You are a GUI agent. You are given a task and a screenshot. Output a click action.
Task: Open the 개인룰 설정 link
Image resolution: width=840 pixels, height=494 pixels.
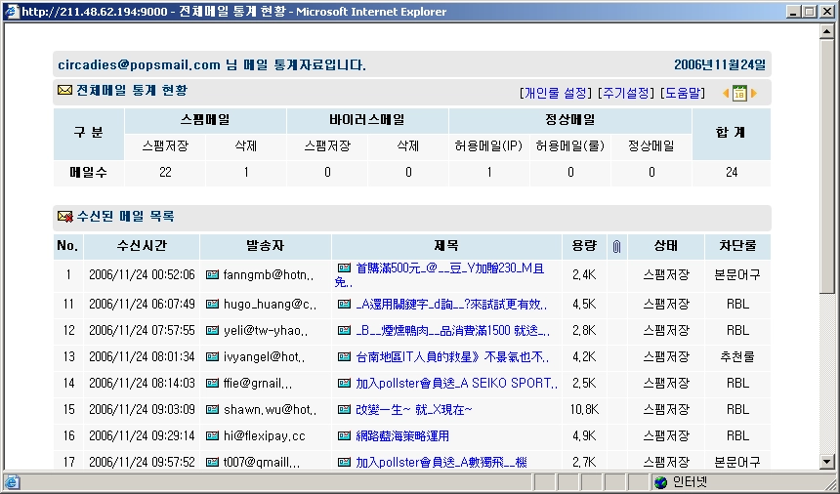pyautogui.click(x=556, y=93)
